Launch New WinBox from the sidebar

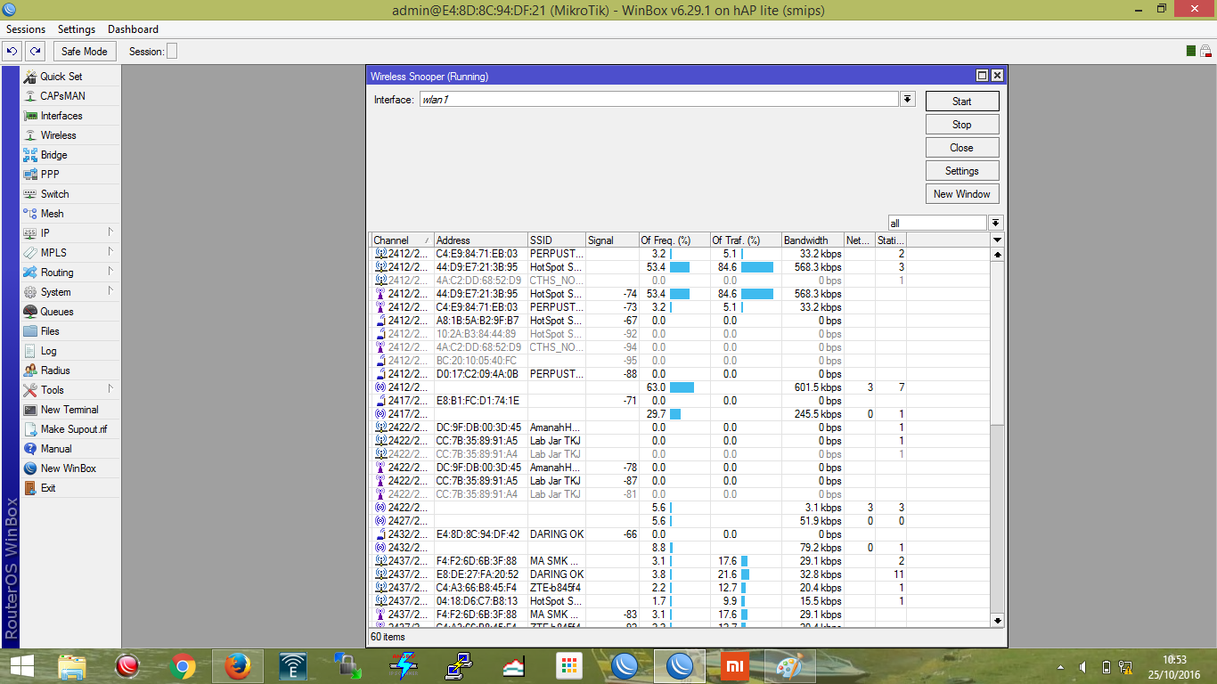[69, 468]
